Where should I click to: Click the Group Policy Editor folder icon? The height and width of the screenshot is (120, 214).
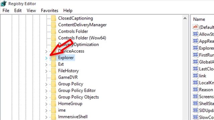pyautogui.click(x=53, y=90)
